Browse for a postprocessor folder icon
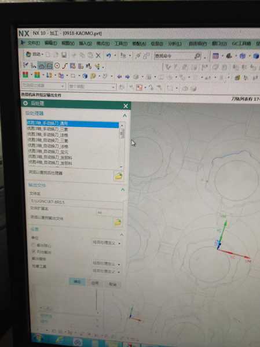Screen dimensions: 260x347 tap(118, 176)
